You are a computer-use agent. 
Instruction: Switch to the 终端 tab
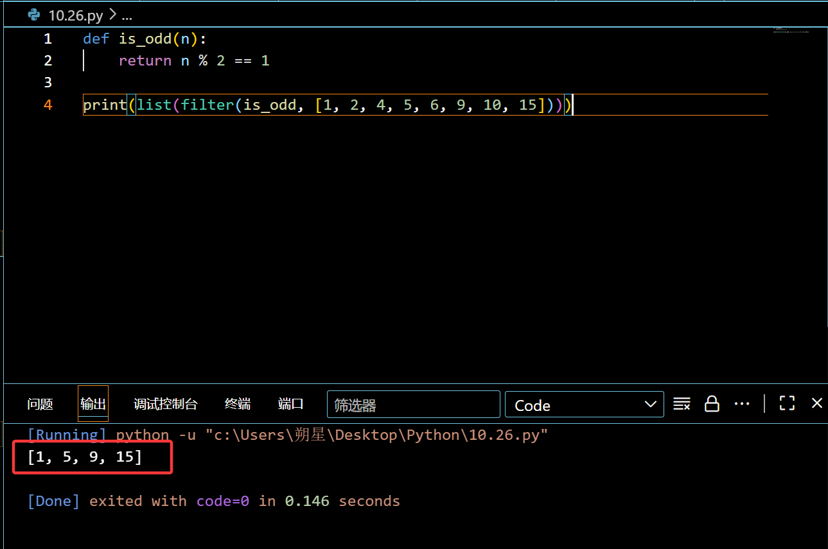[238, 404]
